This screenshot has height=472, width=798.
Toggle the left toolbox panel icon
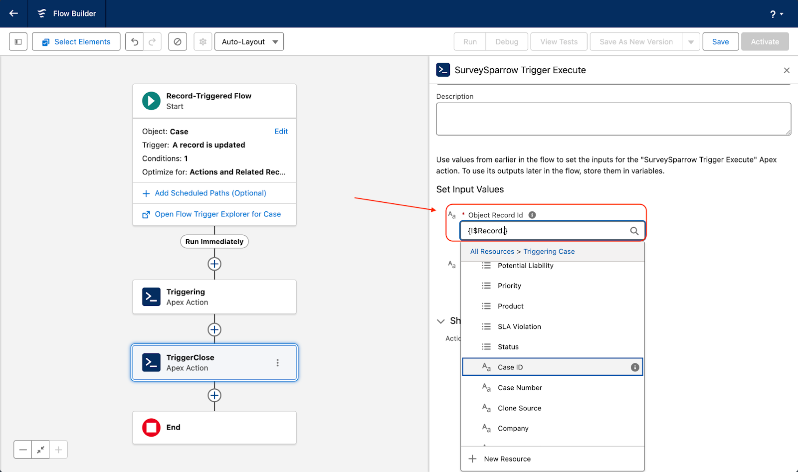point(18,42)
